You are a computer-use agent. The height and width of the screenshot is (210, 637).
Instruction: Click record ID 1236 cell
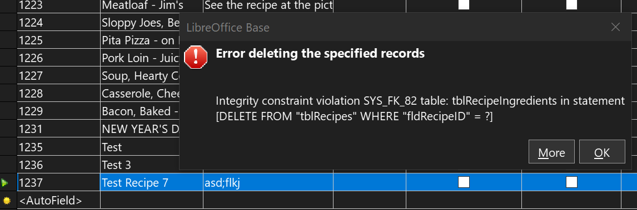[59, 165]
